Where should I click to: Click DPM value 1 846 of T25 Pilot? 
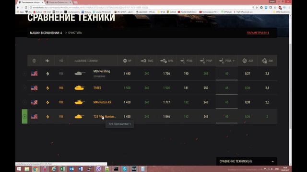pyautogui.click(x=166, y=117)
